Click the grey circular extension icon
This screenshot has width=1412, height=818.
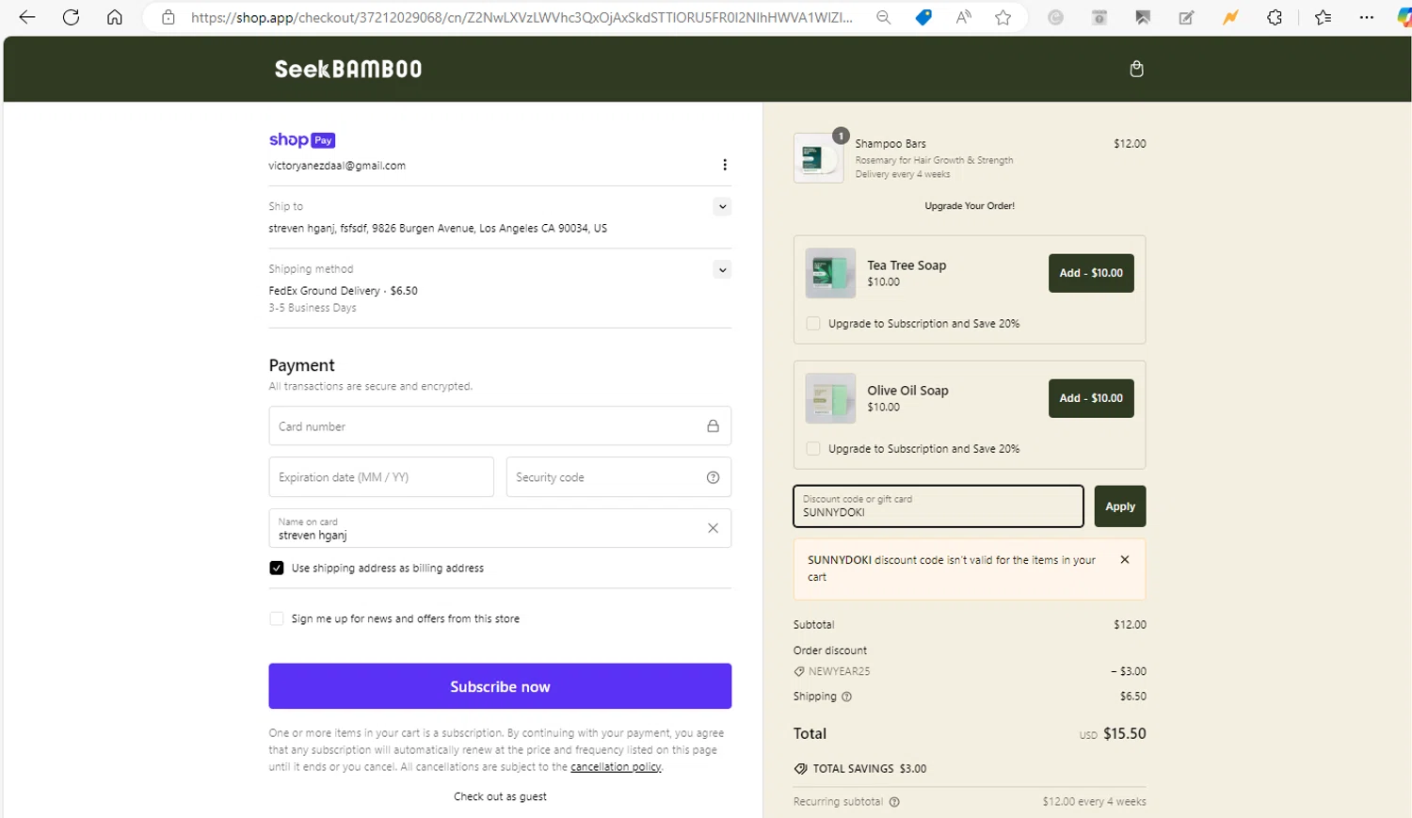point(1055,17)
